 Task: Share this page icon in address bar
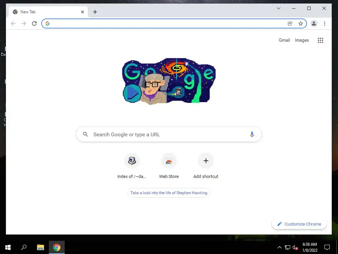[290, 23]
